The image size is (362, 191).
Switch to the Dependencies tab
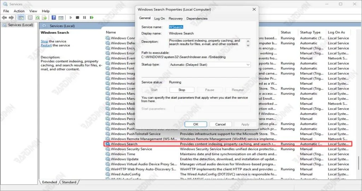coord(197,18)
